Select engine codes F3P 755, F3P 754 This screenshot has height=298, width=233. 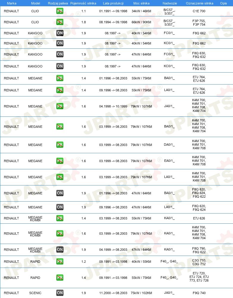coord(199,23)
